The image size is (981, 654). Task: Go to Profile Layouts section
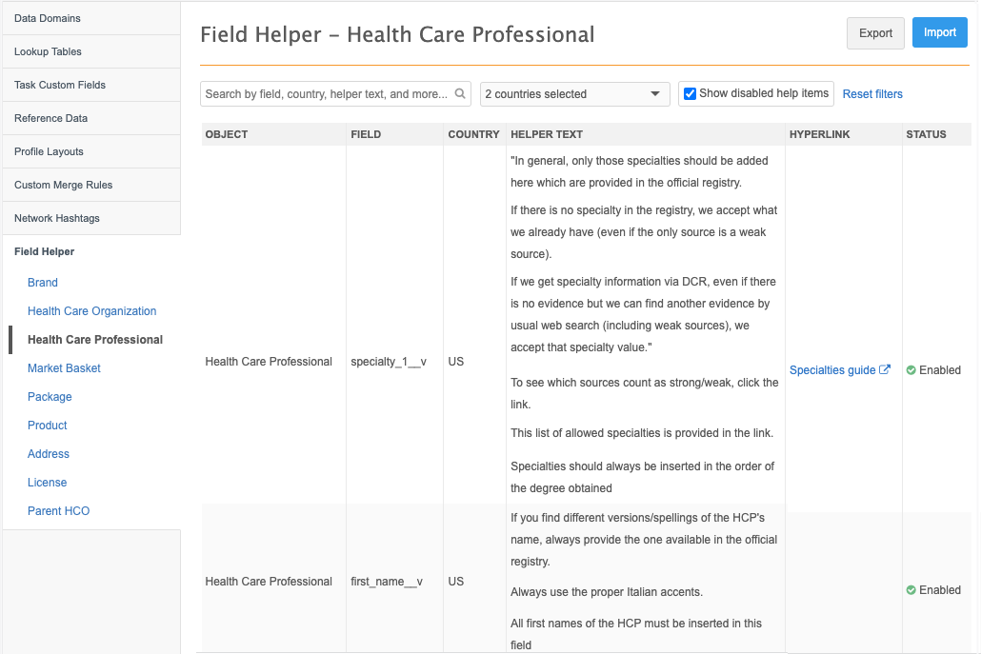tap(49, 151)
